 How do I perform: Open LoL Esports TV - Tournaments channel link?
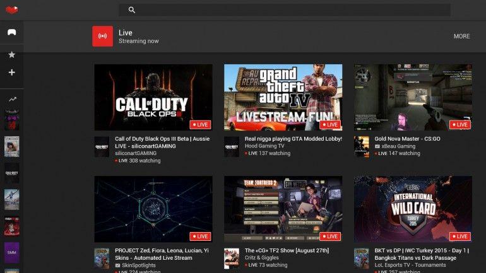410,265
